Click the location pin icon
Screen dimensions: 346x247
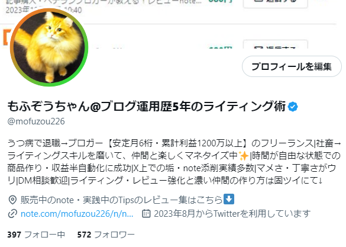(x=12, y=200)
